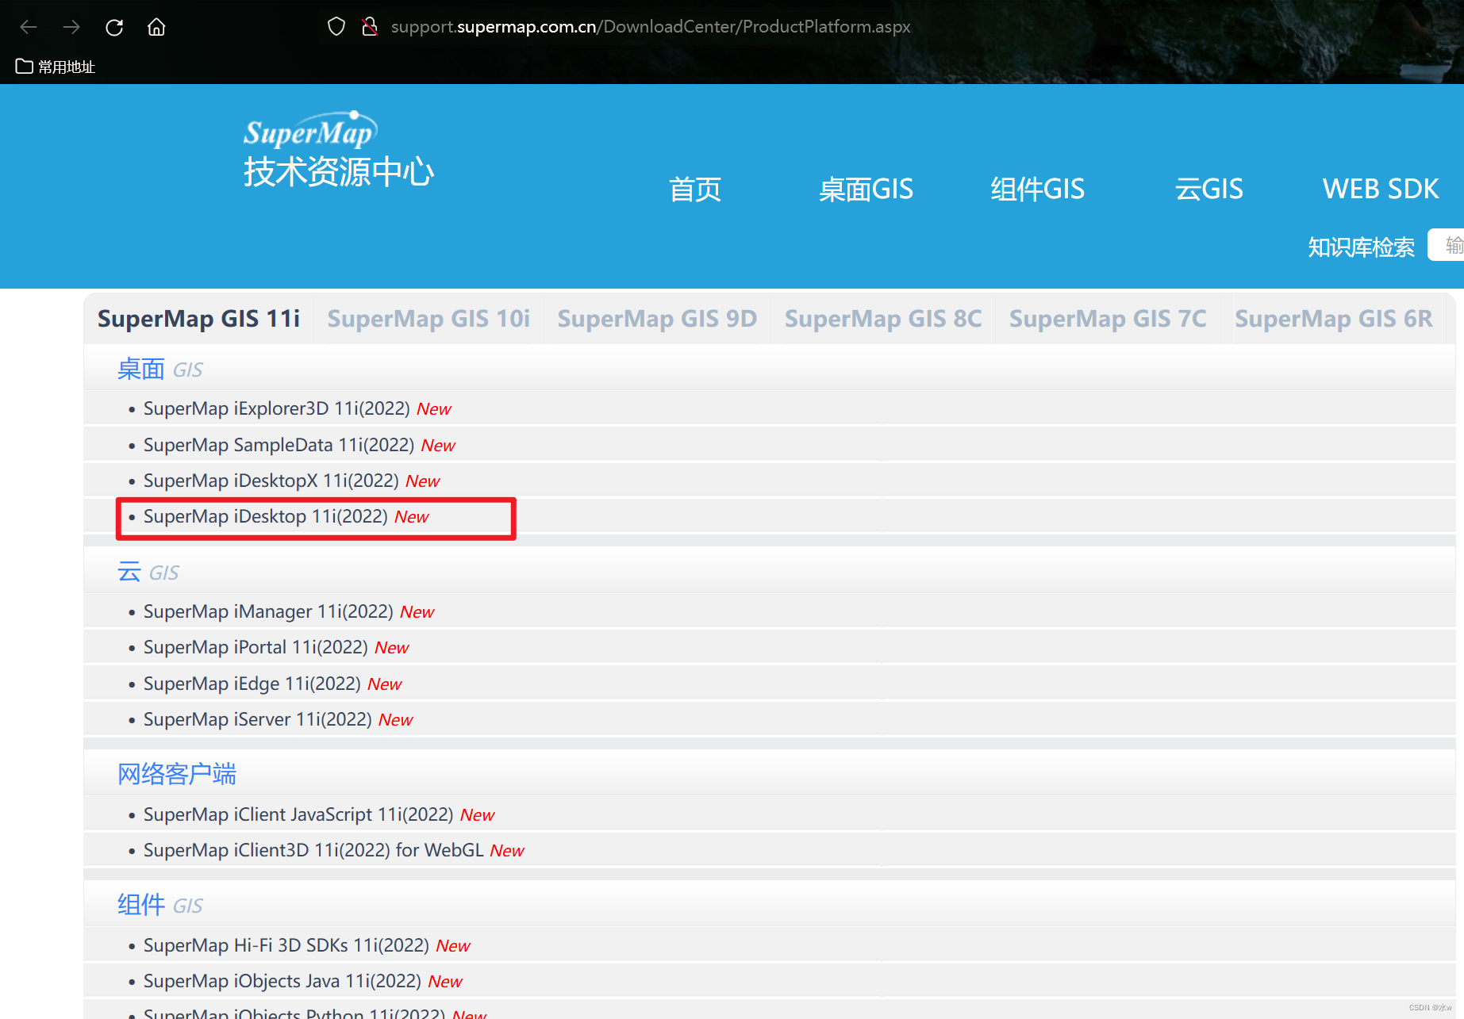Switch to SuperMap GIS 9D tab

coord(657,319)
